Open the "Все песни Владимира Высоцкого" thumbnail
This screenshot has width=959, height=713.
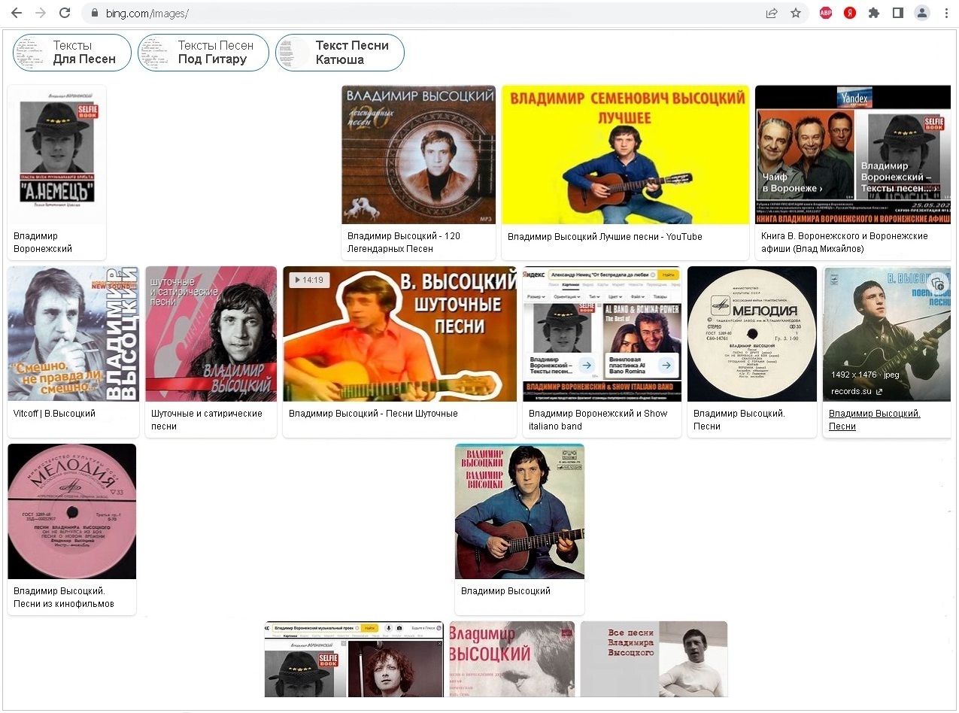(654, 659)
